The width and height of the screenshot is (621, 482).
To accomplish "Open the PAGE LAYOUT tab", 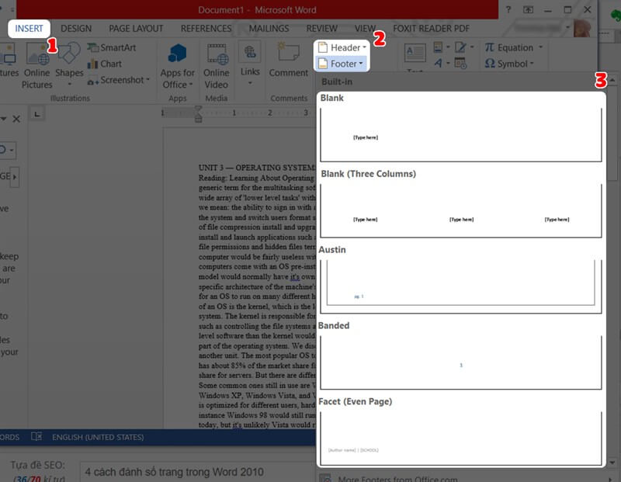I will pyautogui.click(x=136, y=29).
